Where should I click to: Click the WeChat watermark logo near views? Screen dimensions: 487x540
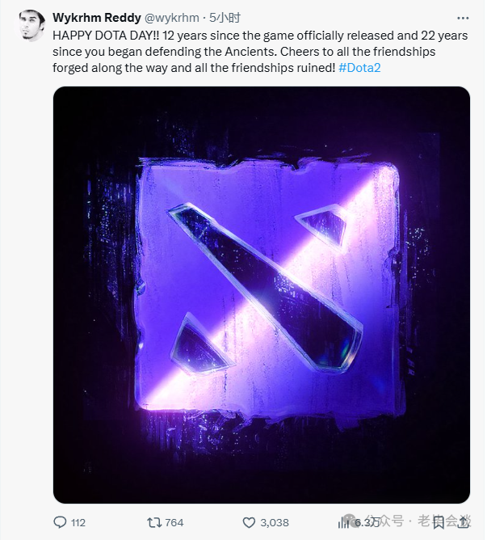350,521
